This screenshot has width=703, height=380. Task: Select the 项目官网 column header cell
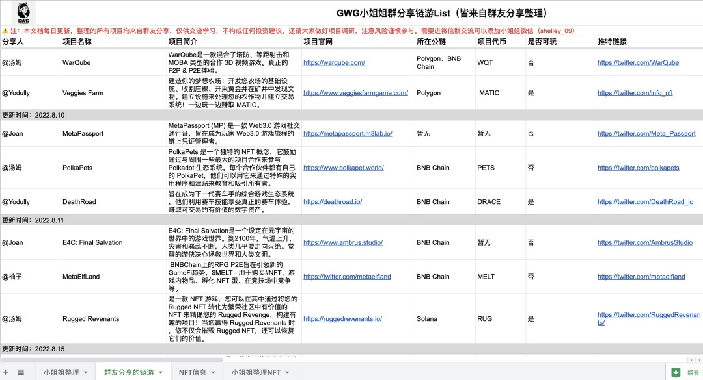(358, 42)
